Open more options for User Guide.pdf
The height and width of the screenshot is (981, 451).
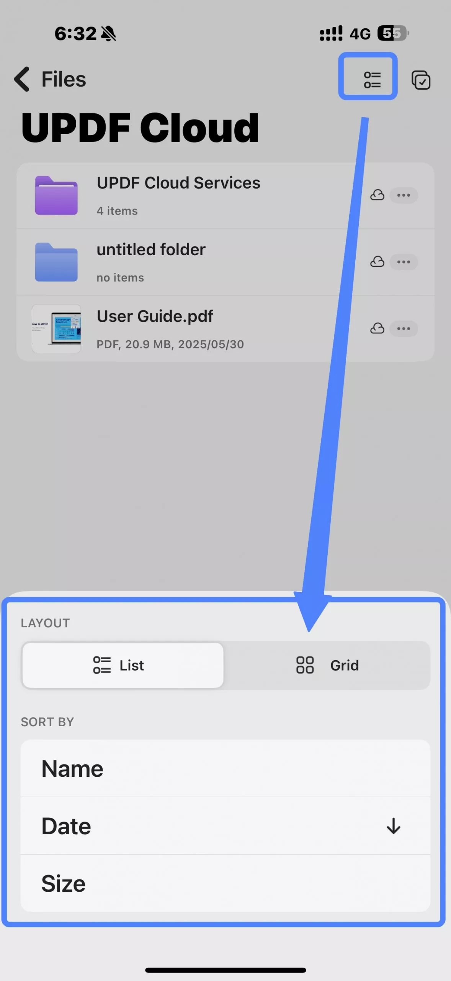[x=404, y=328]
